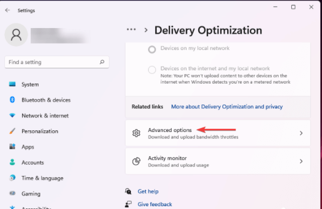
Task: Click the Personalization paintbrush icon
Action: click(x=12, y=131)
